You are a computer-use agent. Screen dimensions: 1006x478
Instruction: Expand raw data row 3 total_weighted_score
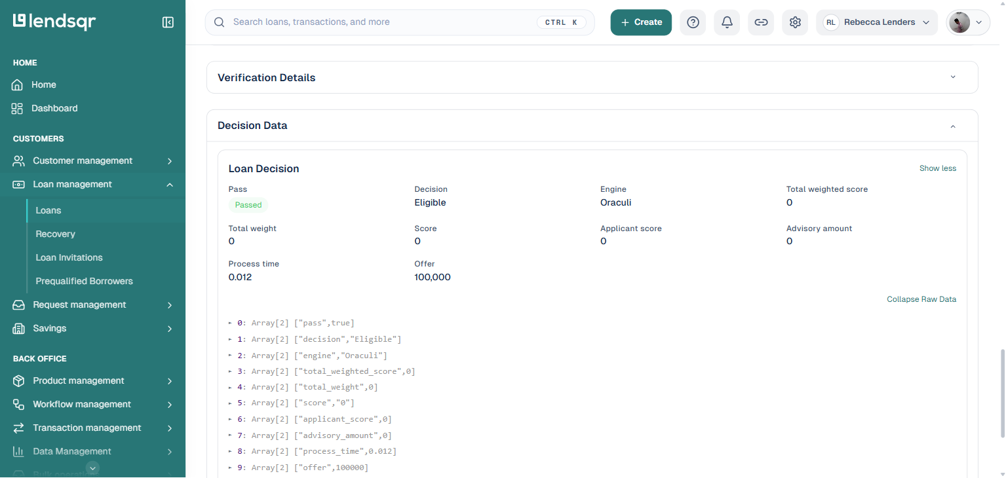[230, 371]
